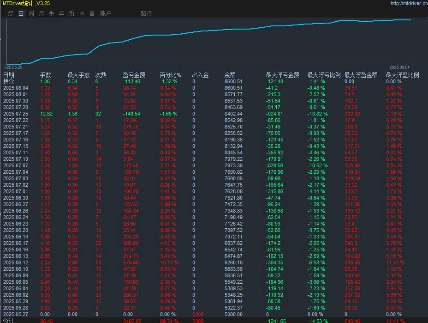
Task: Open the mtdriver.cn website link
Action: pyautogui.click(x=408, y=3)
